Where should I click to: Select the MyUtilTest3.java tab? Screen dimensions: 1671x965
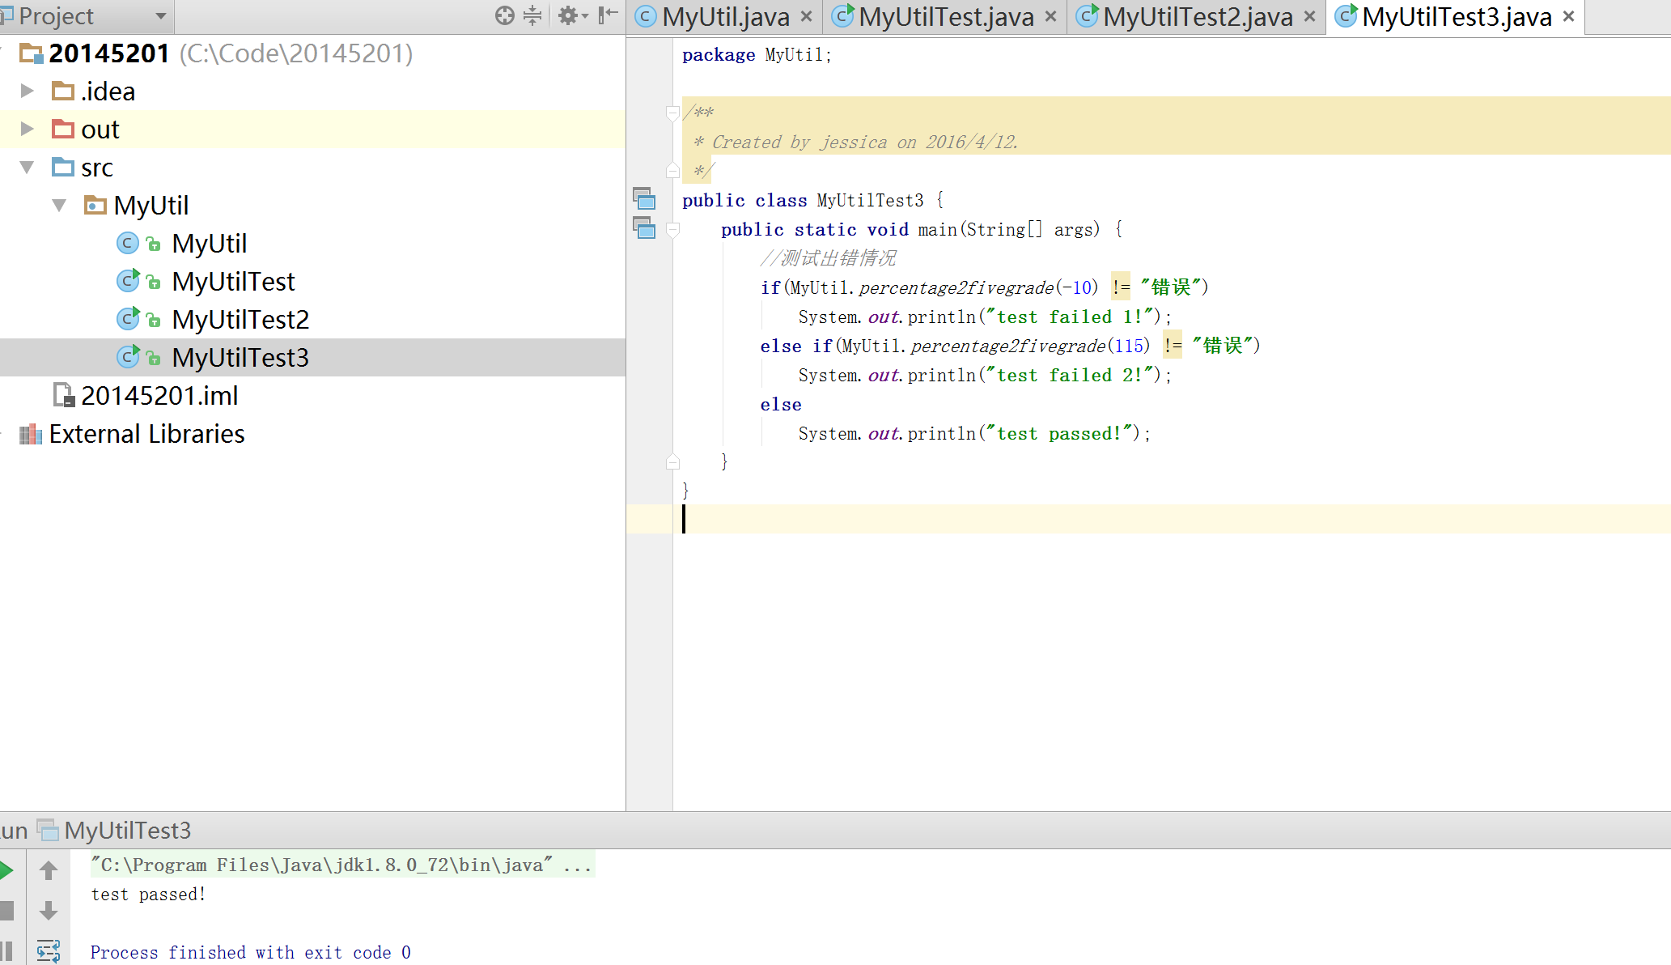pos(1457,16)
